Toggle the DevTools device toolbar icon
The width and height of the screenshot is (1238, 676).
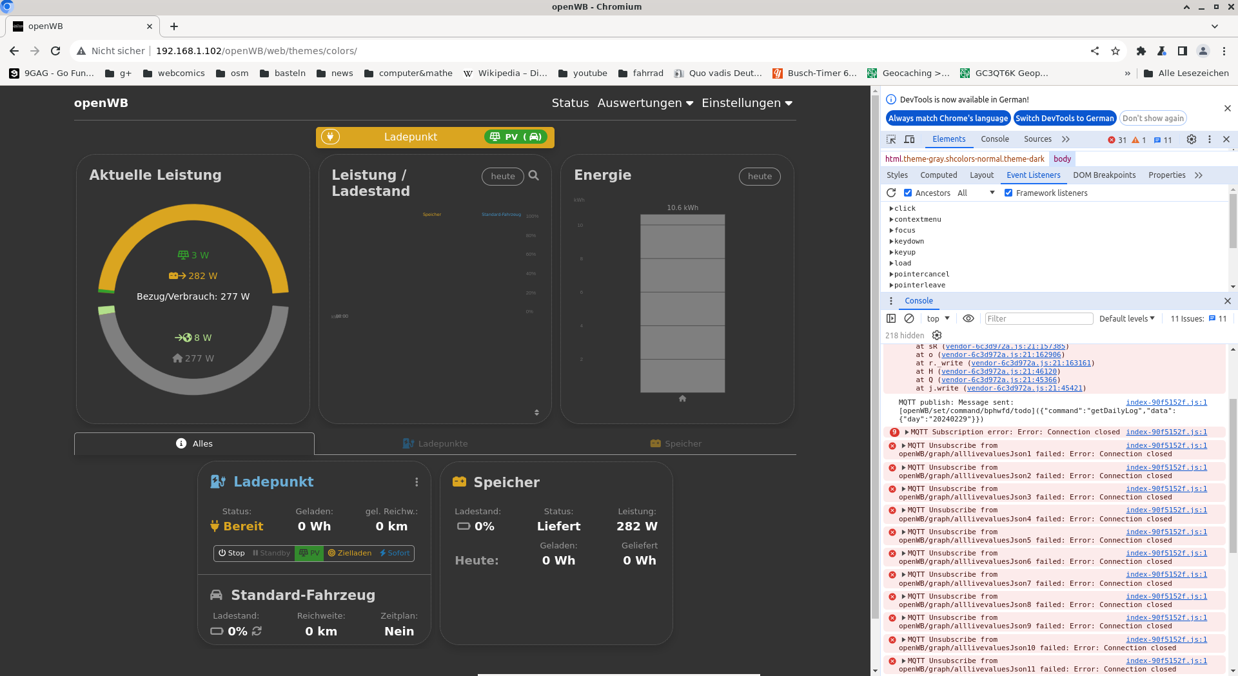(x=909, y=139)
